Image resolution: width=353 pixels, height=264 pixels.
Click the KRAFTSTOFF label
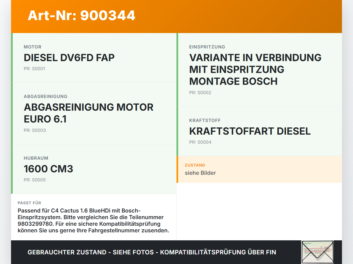(x=205, y=120)
